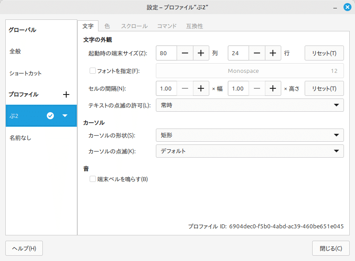355x261 pixels.
Task: Enable the フォントを指定 checkbox
Action: point(91,70)
